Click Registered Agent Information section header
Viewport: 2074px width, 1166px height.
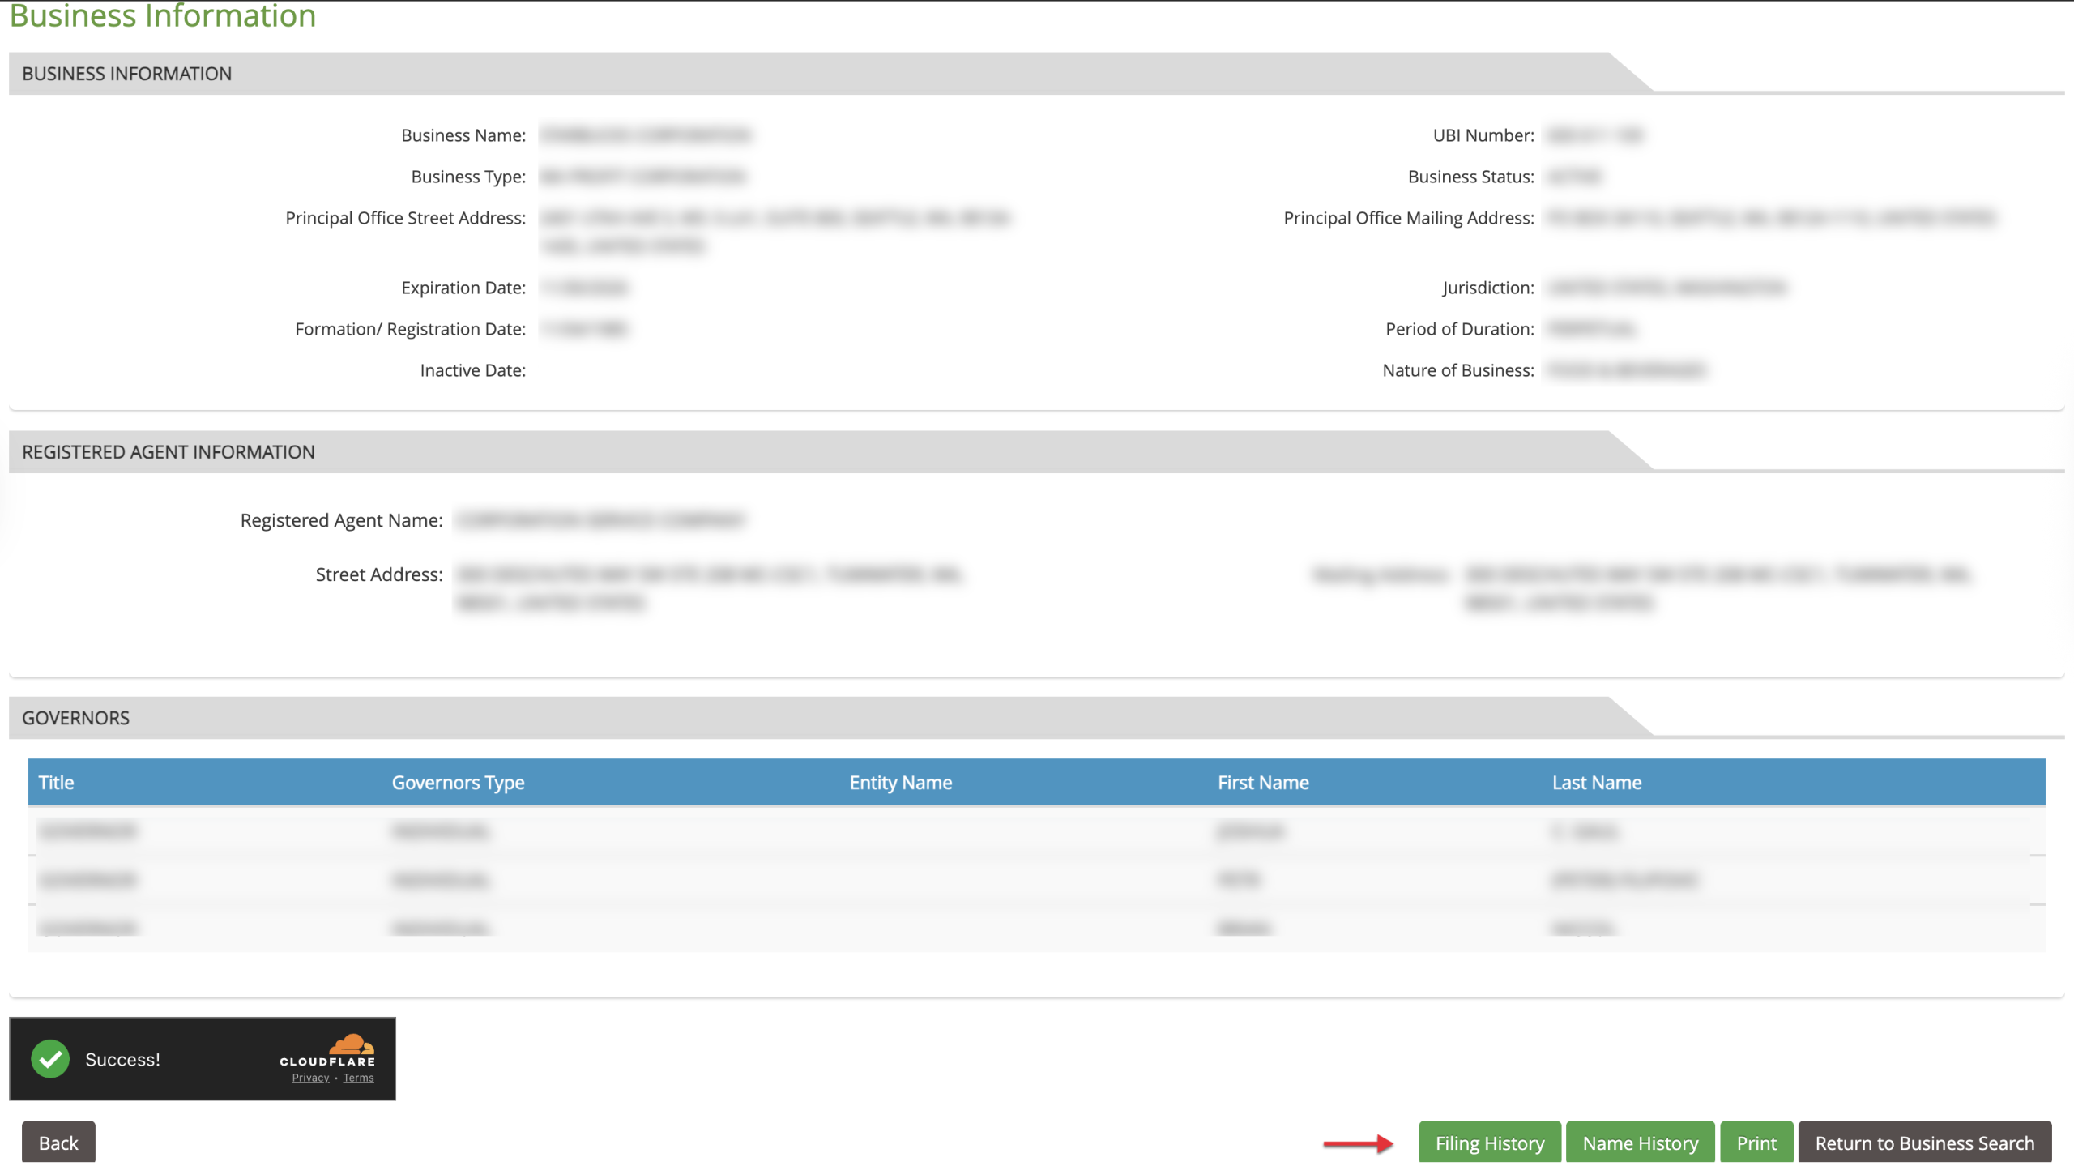[169, 452]
